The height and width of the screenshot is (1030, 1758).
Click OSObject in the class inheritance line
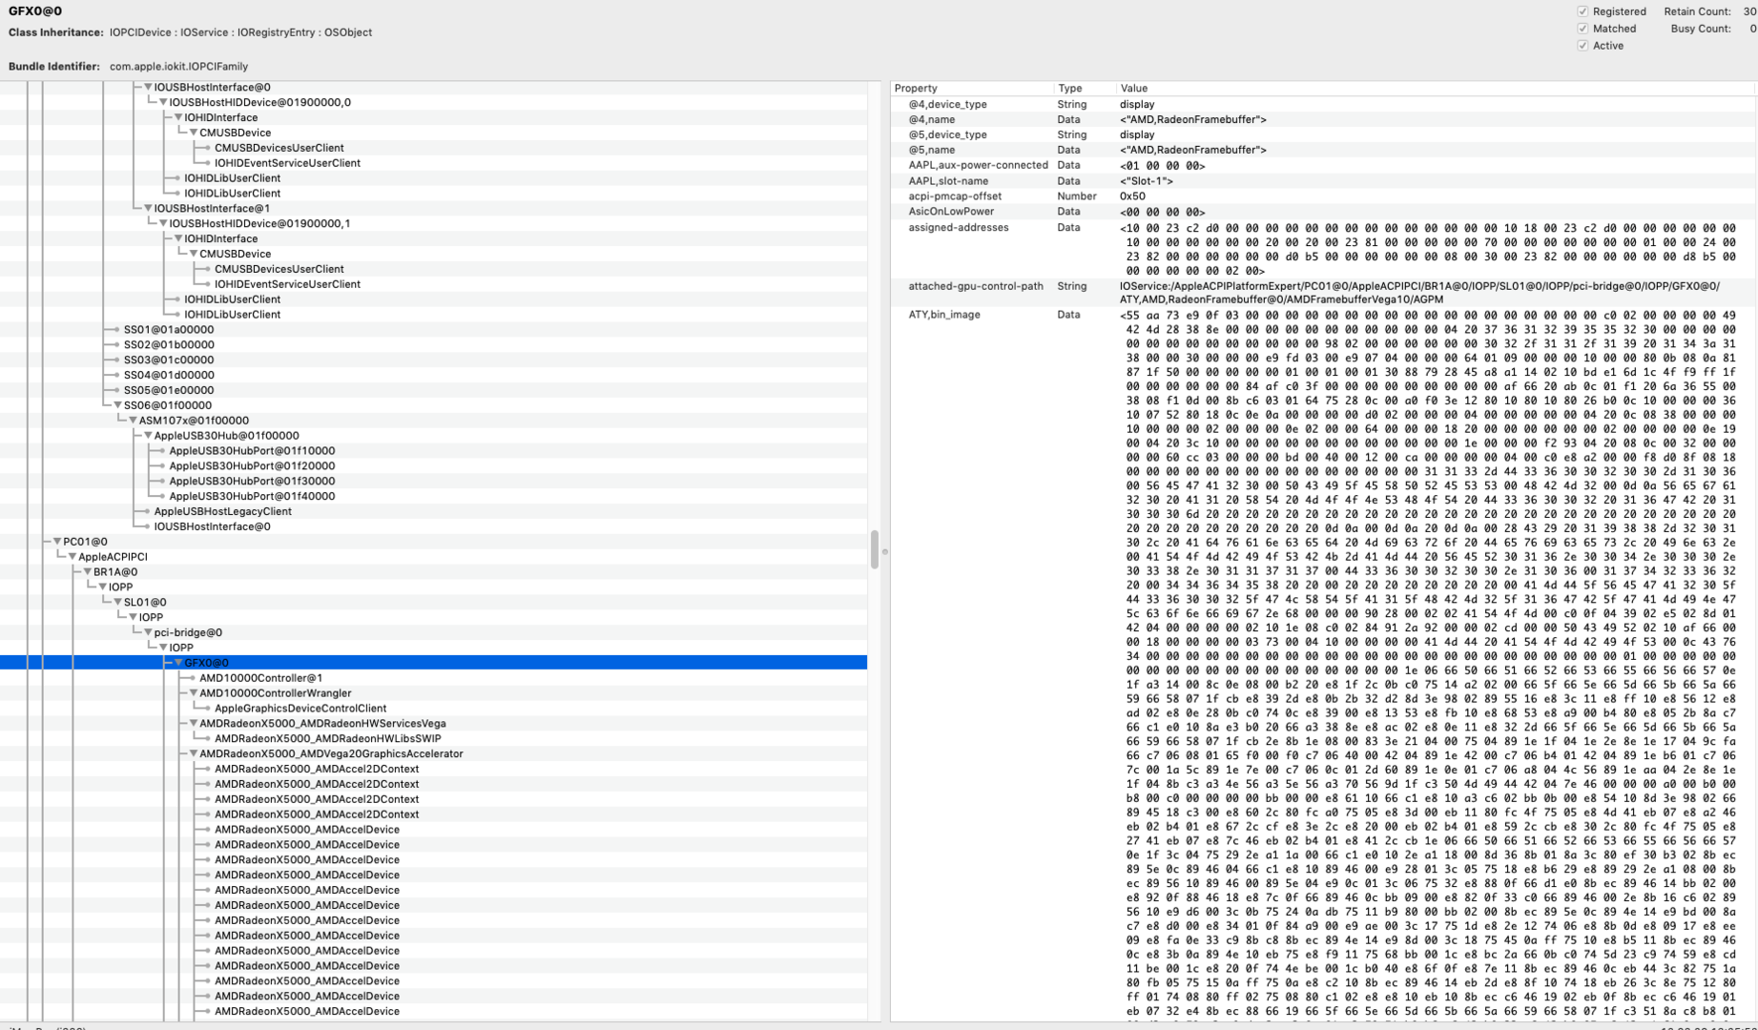348,32
